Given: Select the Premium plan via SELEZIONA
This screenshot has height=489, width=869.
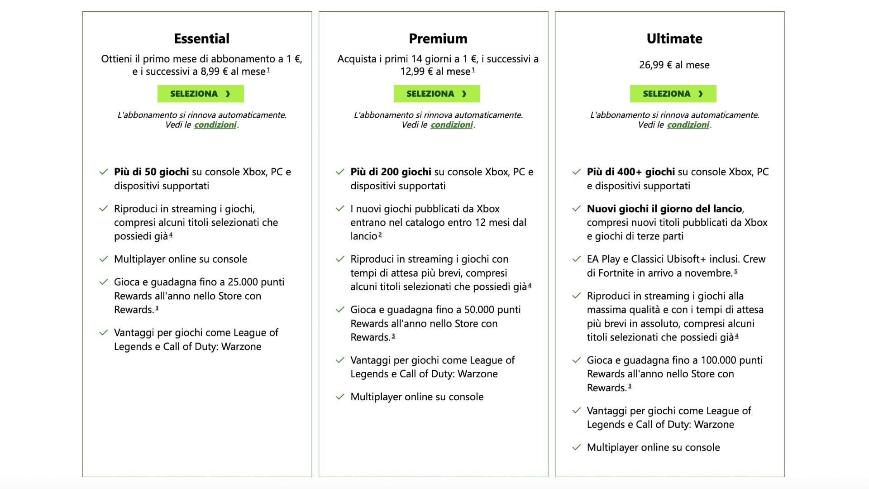Looking at the screenshot, I should pos(437,94).
